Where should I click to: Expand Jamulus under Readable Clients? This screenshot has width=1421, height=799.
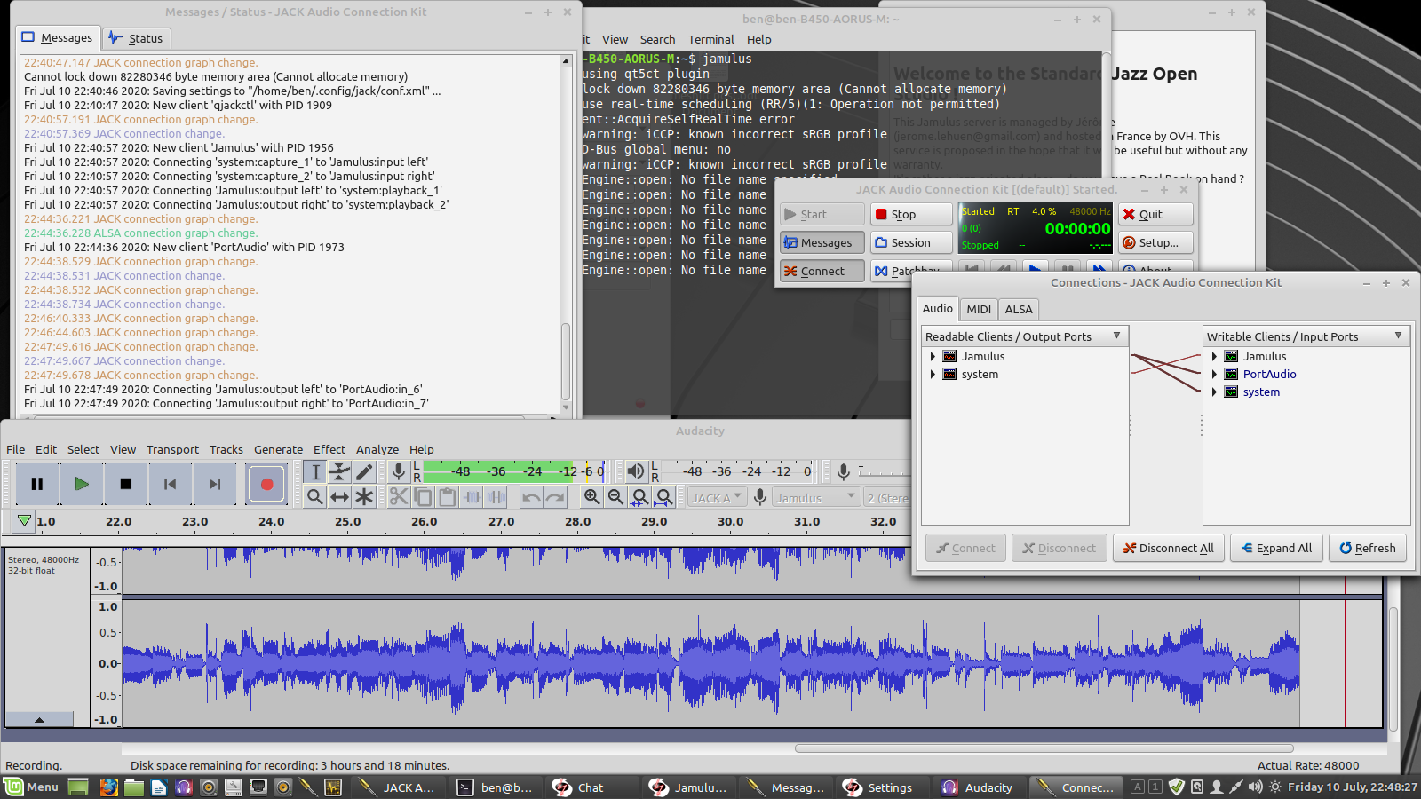click(x=933, y=356)
